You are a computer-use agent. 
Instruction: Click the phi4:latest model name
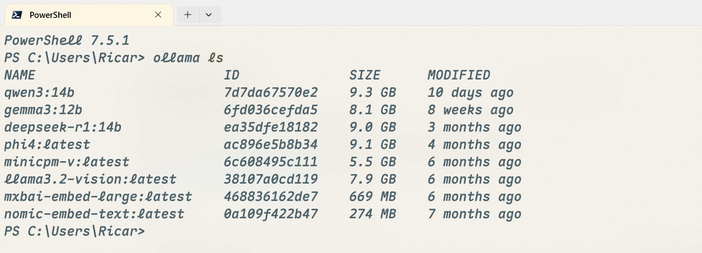[x=47, y=144]
